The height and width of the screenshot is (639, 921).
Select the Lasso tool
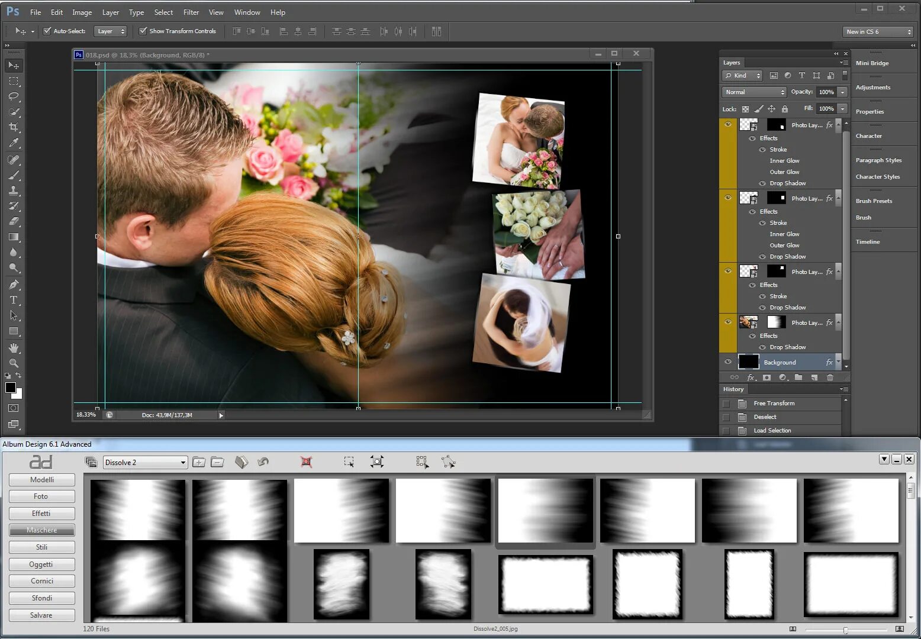point(14,96)
